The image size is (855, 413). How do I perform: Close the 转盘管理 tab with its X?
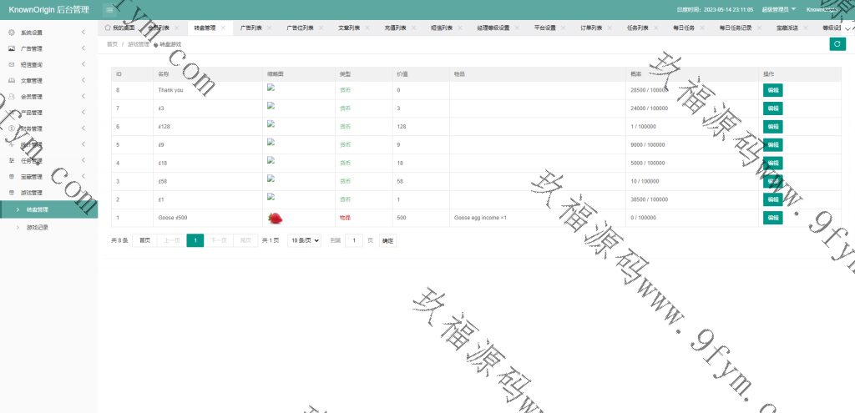[223, 28]
